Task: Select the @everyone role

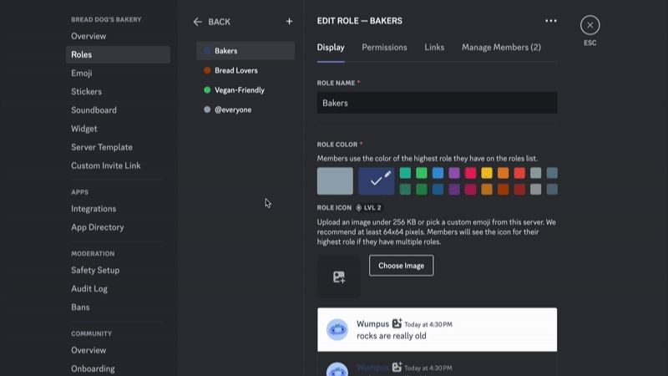Action: [x=232, y=109]
